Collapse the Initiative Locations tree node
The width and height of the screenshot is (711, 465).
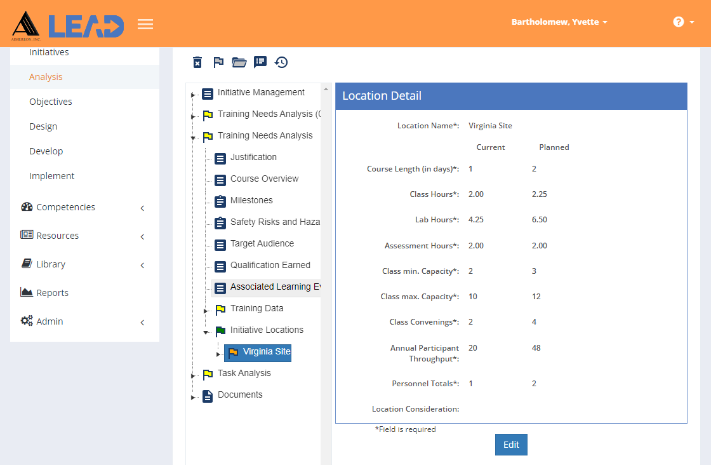(206, 332)
